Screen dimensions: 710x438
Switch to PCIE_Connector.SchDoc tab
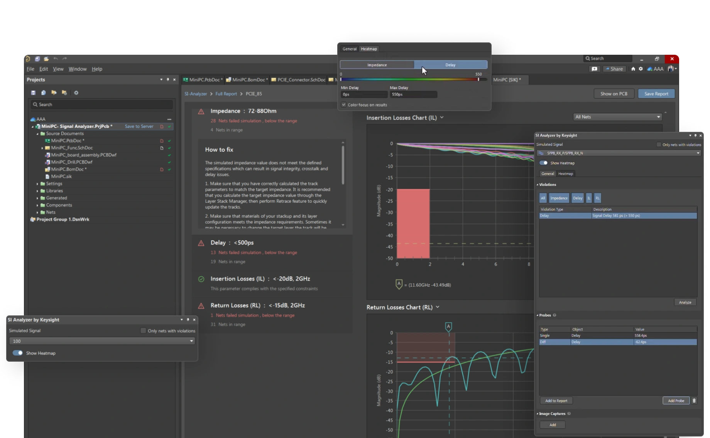(298, 80)
